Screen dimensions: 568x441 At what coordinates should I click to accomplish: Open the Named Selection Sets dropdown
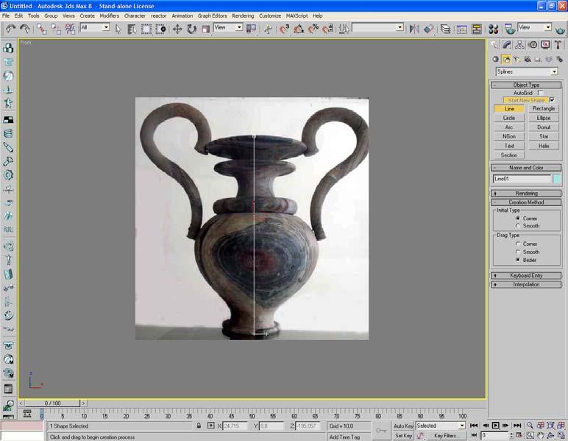tap(377, 27)
